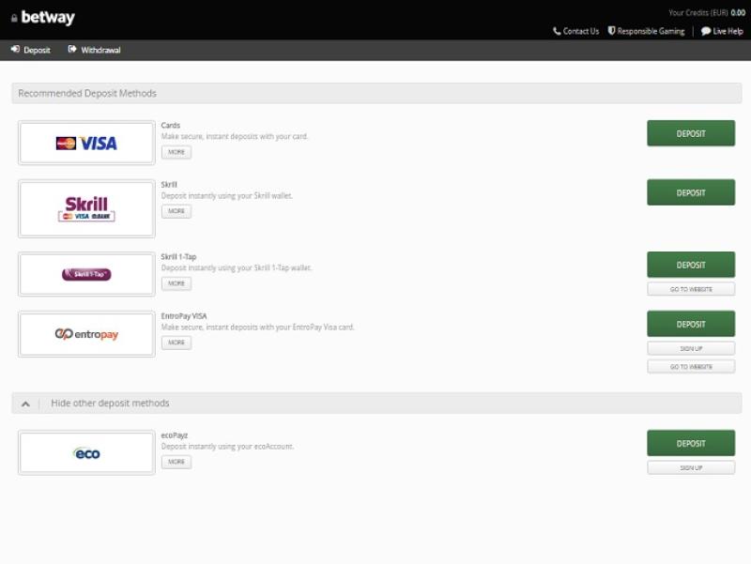Select the Visa/Mastercard cards logo
Viewport: 751px width, 564px height.
tap(86, 144)
